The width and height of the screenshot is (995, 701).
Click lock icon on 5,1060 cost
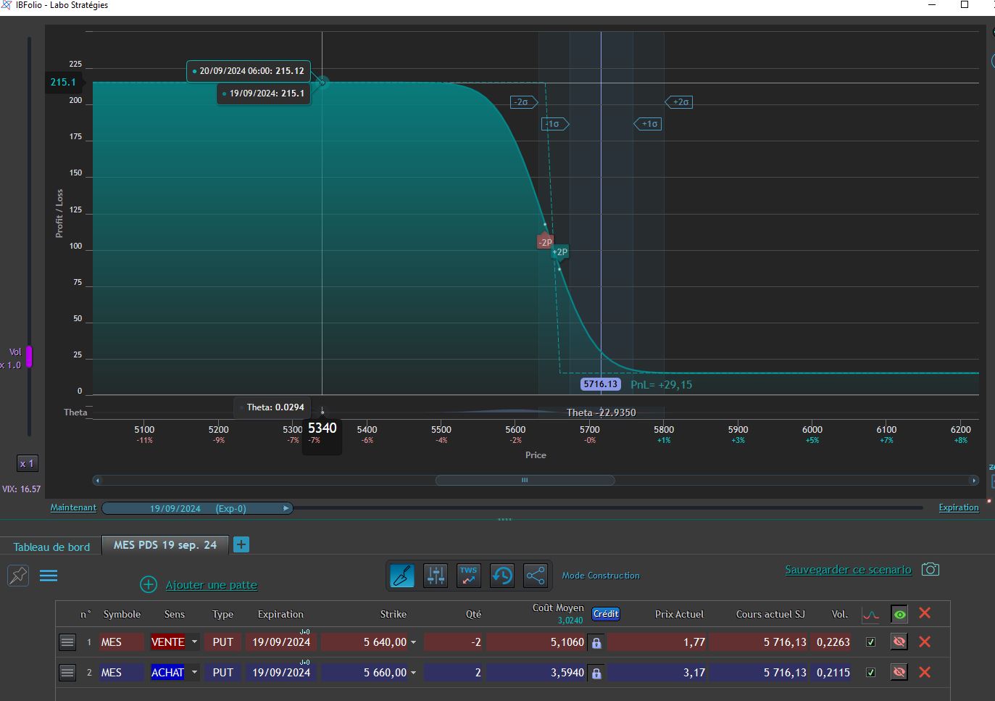[x=596, y=642]
